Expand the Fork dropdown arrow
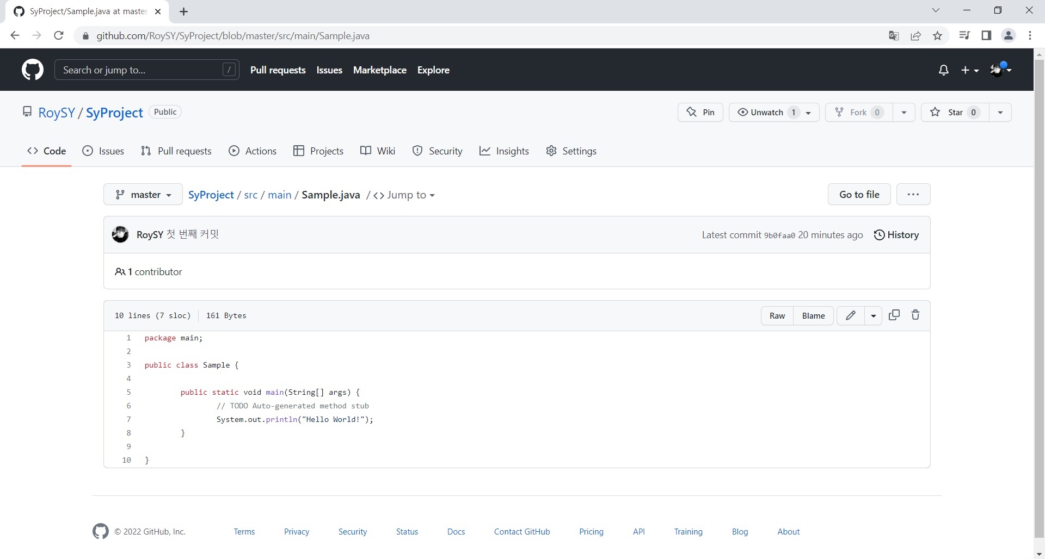 [904, 112]
